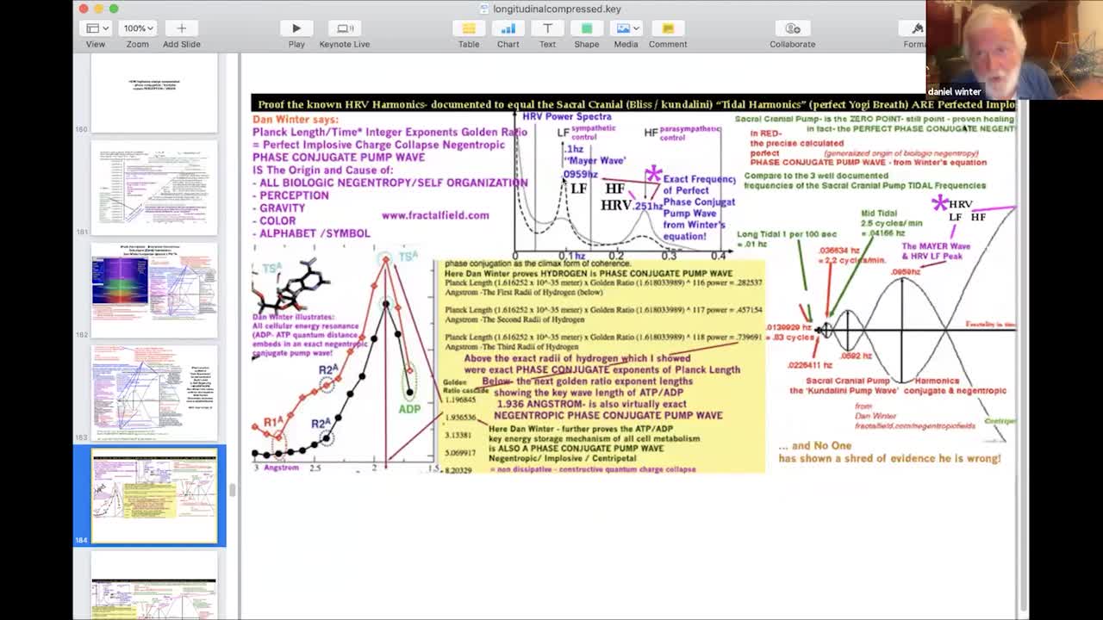Select slide 160 thumbnail

pyautogui.click(x=154, y=94)
